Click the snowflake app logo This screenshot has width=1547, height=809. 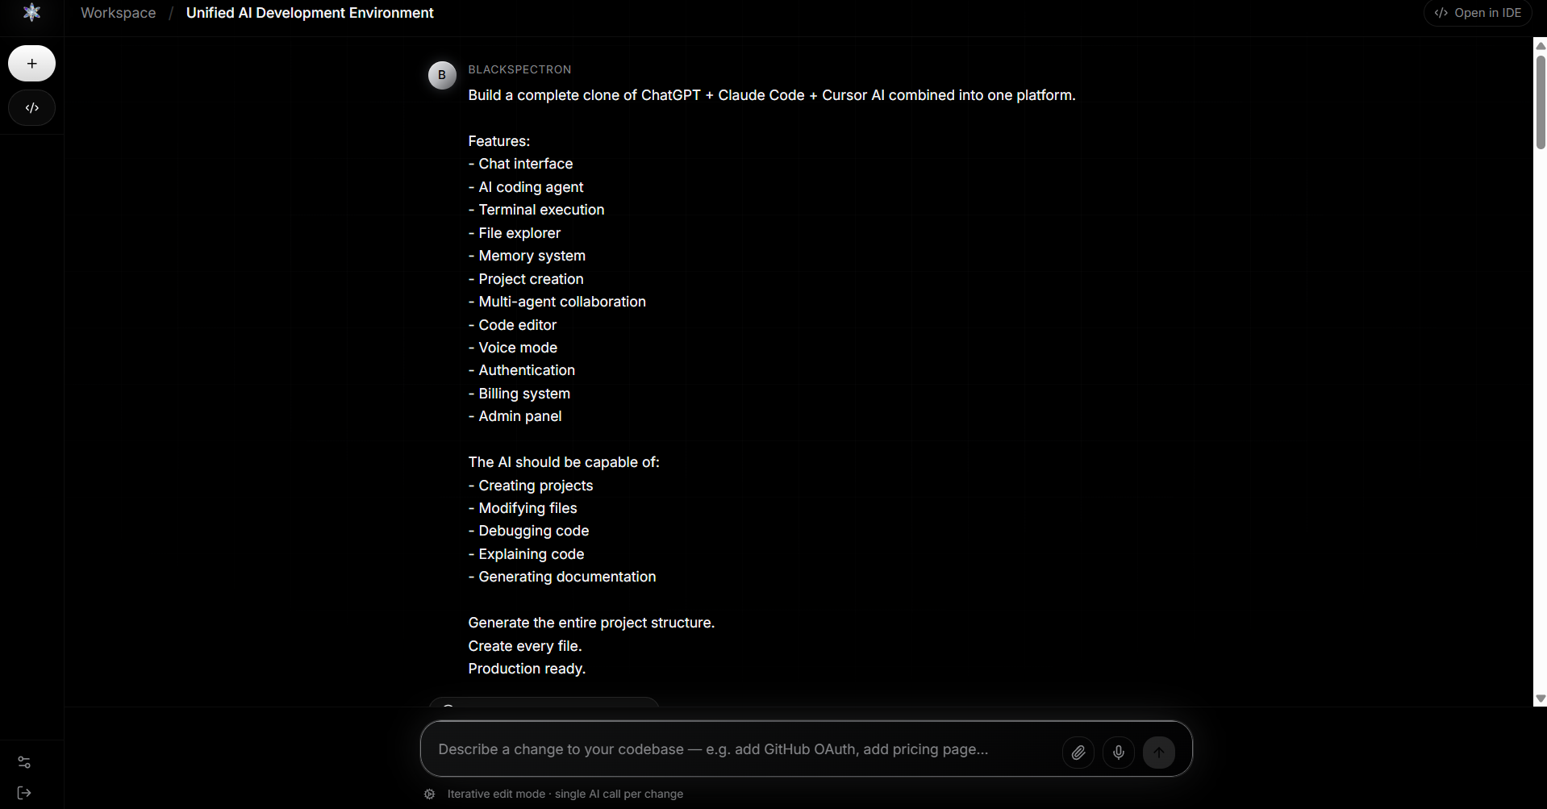31,12
